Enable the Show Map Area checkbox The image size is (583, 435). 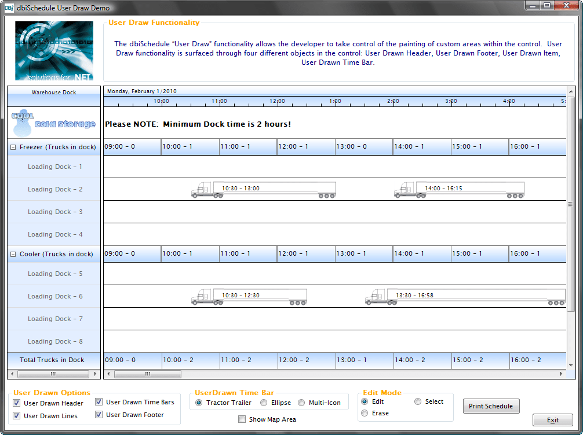pos(242,419)
